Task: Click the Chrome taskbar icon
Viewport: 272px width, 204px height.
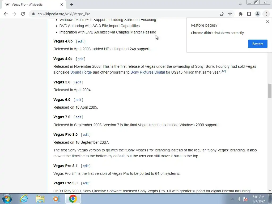Action: point(73,199)
